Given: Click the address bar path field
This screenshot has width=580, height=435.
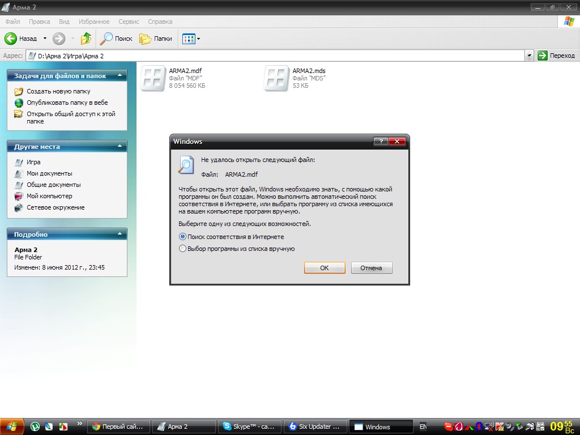Looking at the screenshot, I should pyautogui.click(x=276, y=56).
